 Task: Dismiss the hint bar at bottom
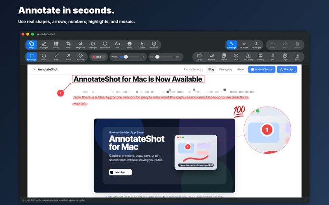[x=305, y=200]
